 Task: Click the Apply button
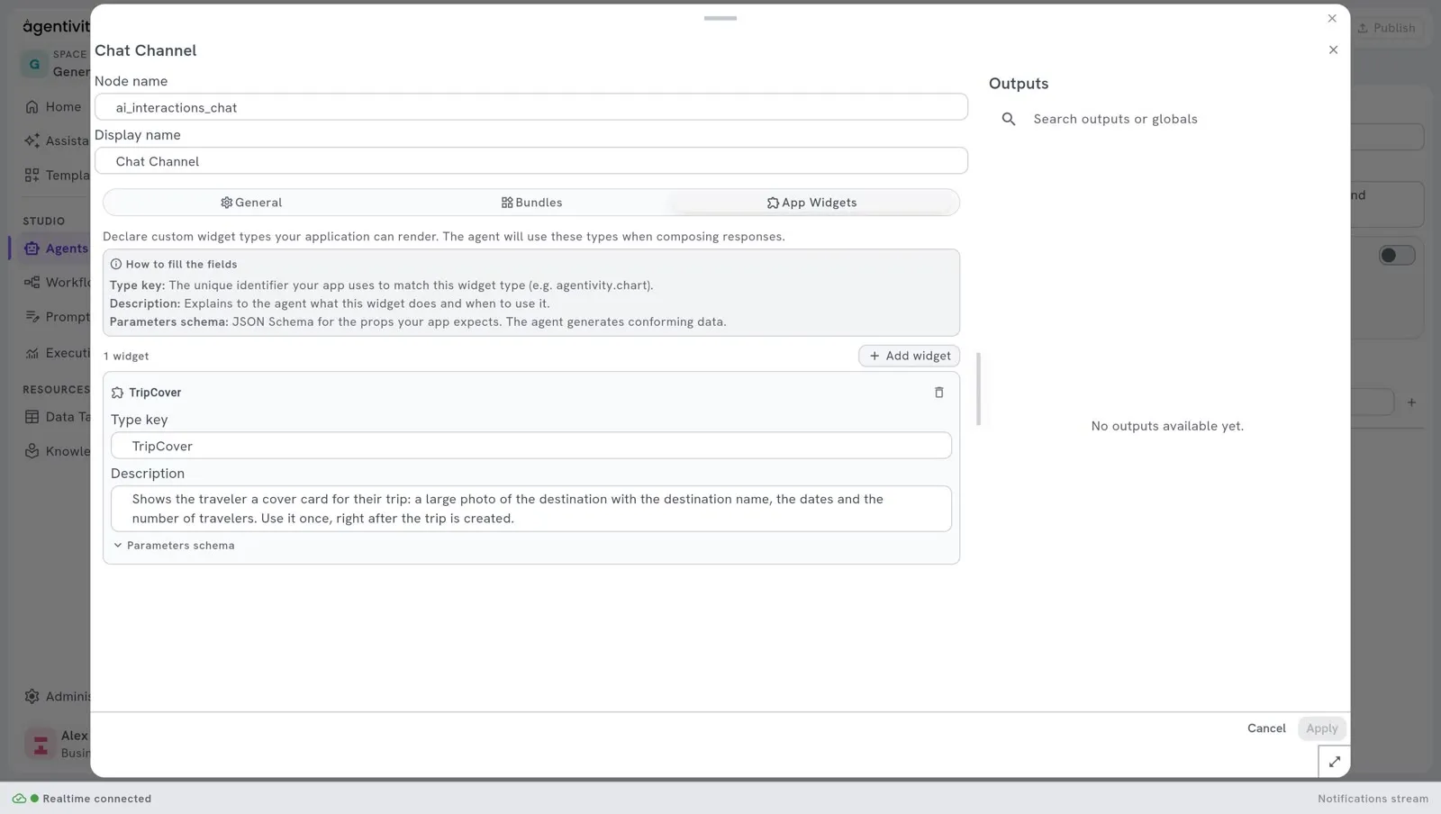point(1321,728)
